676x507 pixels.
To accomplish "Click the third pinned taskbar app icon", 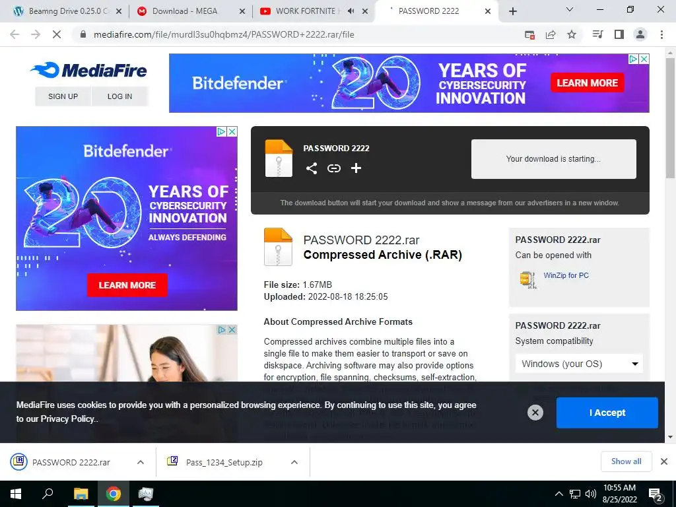I will coord(146,494).
